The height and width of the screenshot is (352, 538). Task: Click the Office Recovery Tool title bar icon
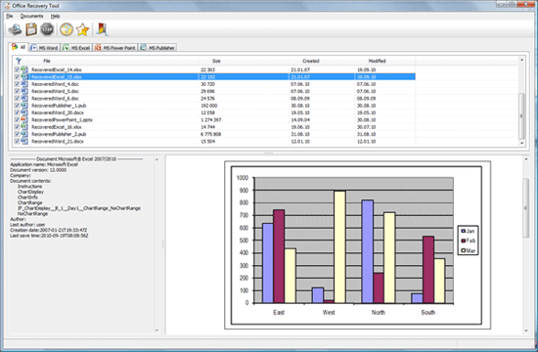coord(7,6)
